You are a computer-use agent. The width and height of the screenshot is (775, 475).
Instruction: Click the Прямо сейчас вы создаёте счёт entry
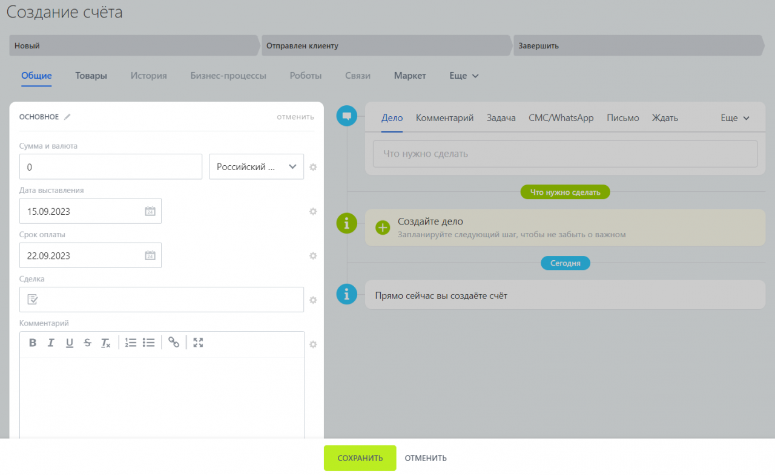pos(565,295)
